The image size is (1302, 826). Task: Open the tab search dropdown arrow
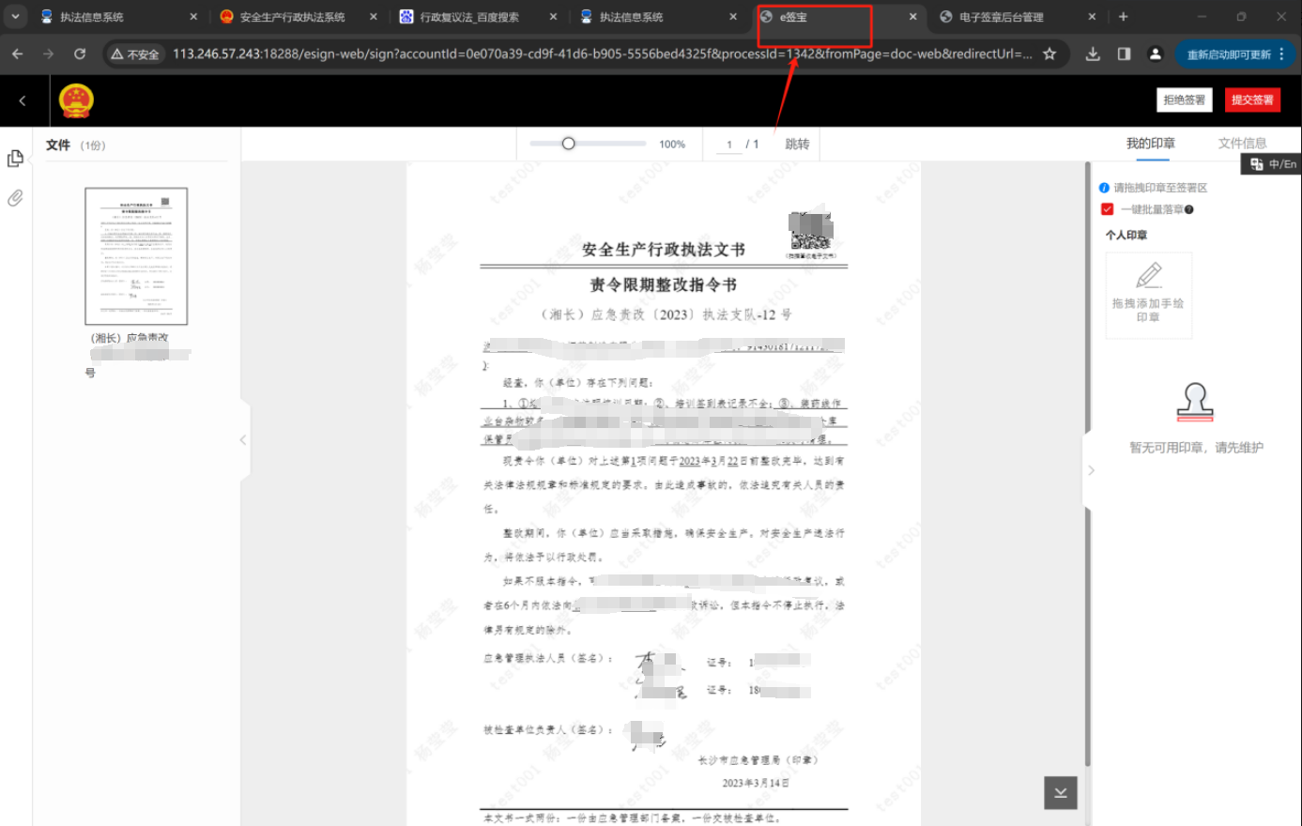click(16, 17)
